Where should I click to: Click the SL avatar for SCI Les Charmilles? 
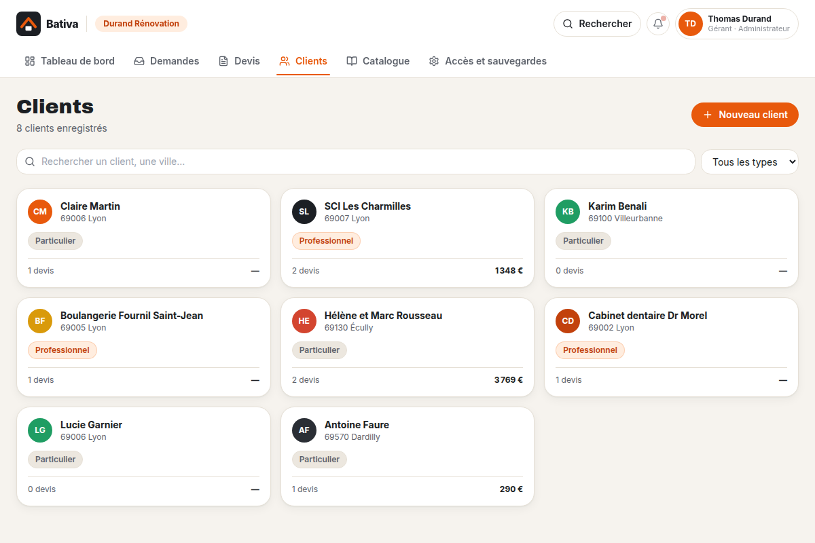[304, 212]
